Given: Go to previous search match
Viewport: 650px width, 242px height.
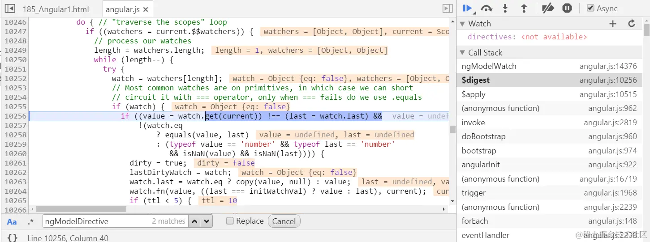Looking at the screenshot, I should point(194,221).
